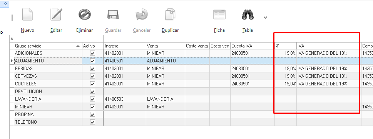Click the Eliminar button label
The image size is (373, 139).
point(84,30)
